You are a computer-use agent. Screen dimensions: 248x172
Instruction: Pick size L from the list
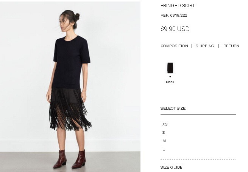tap(164, 149)
